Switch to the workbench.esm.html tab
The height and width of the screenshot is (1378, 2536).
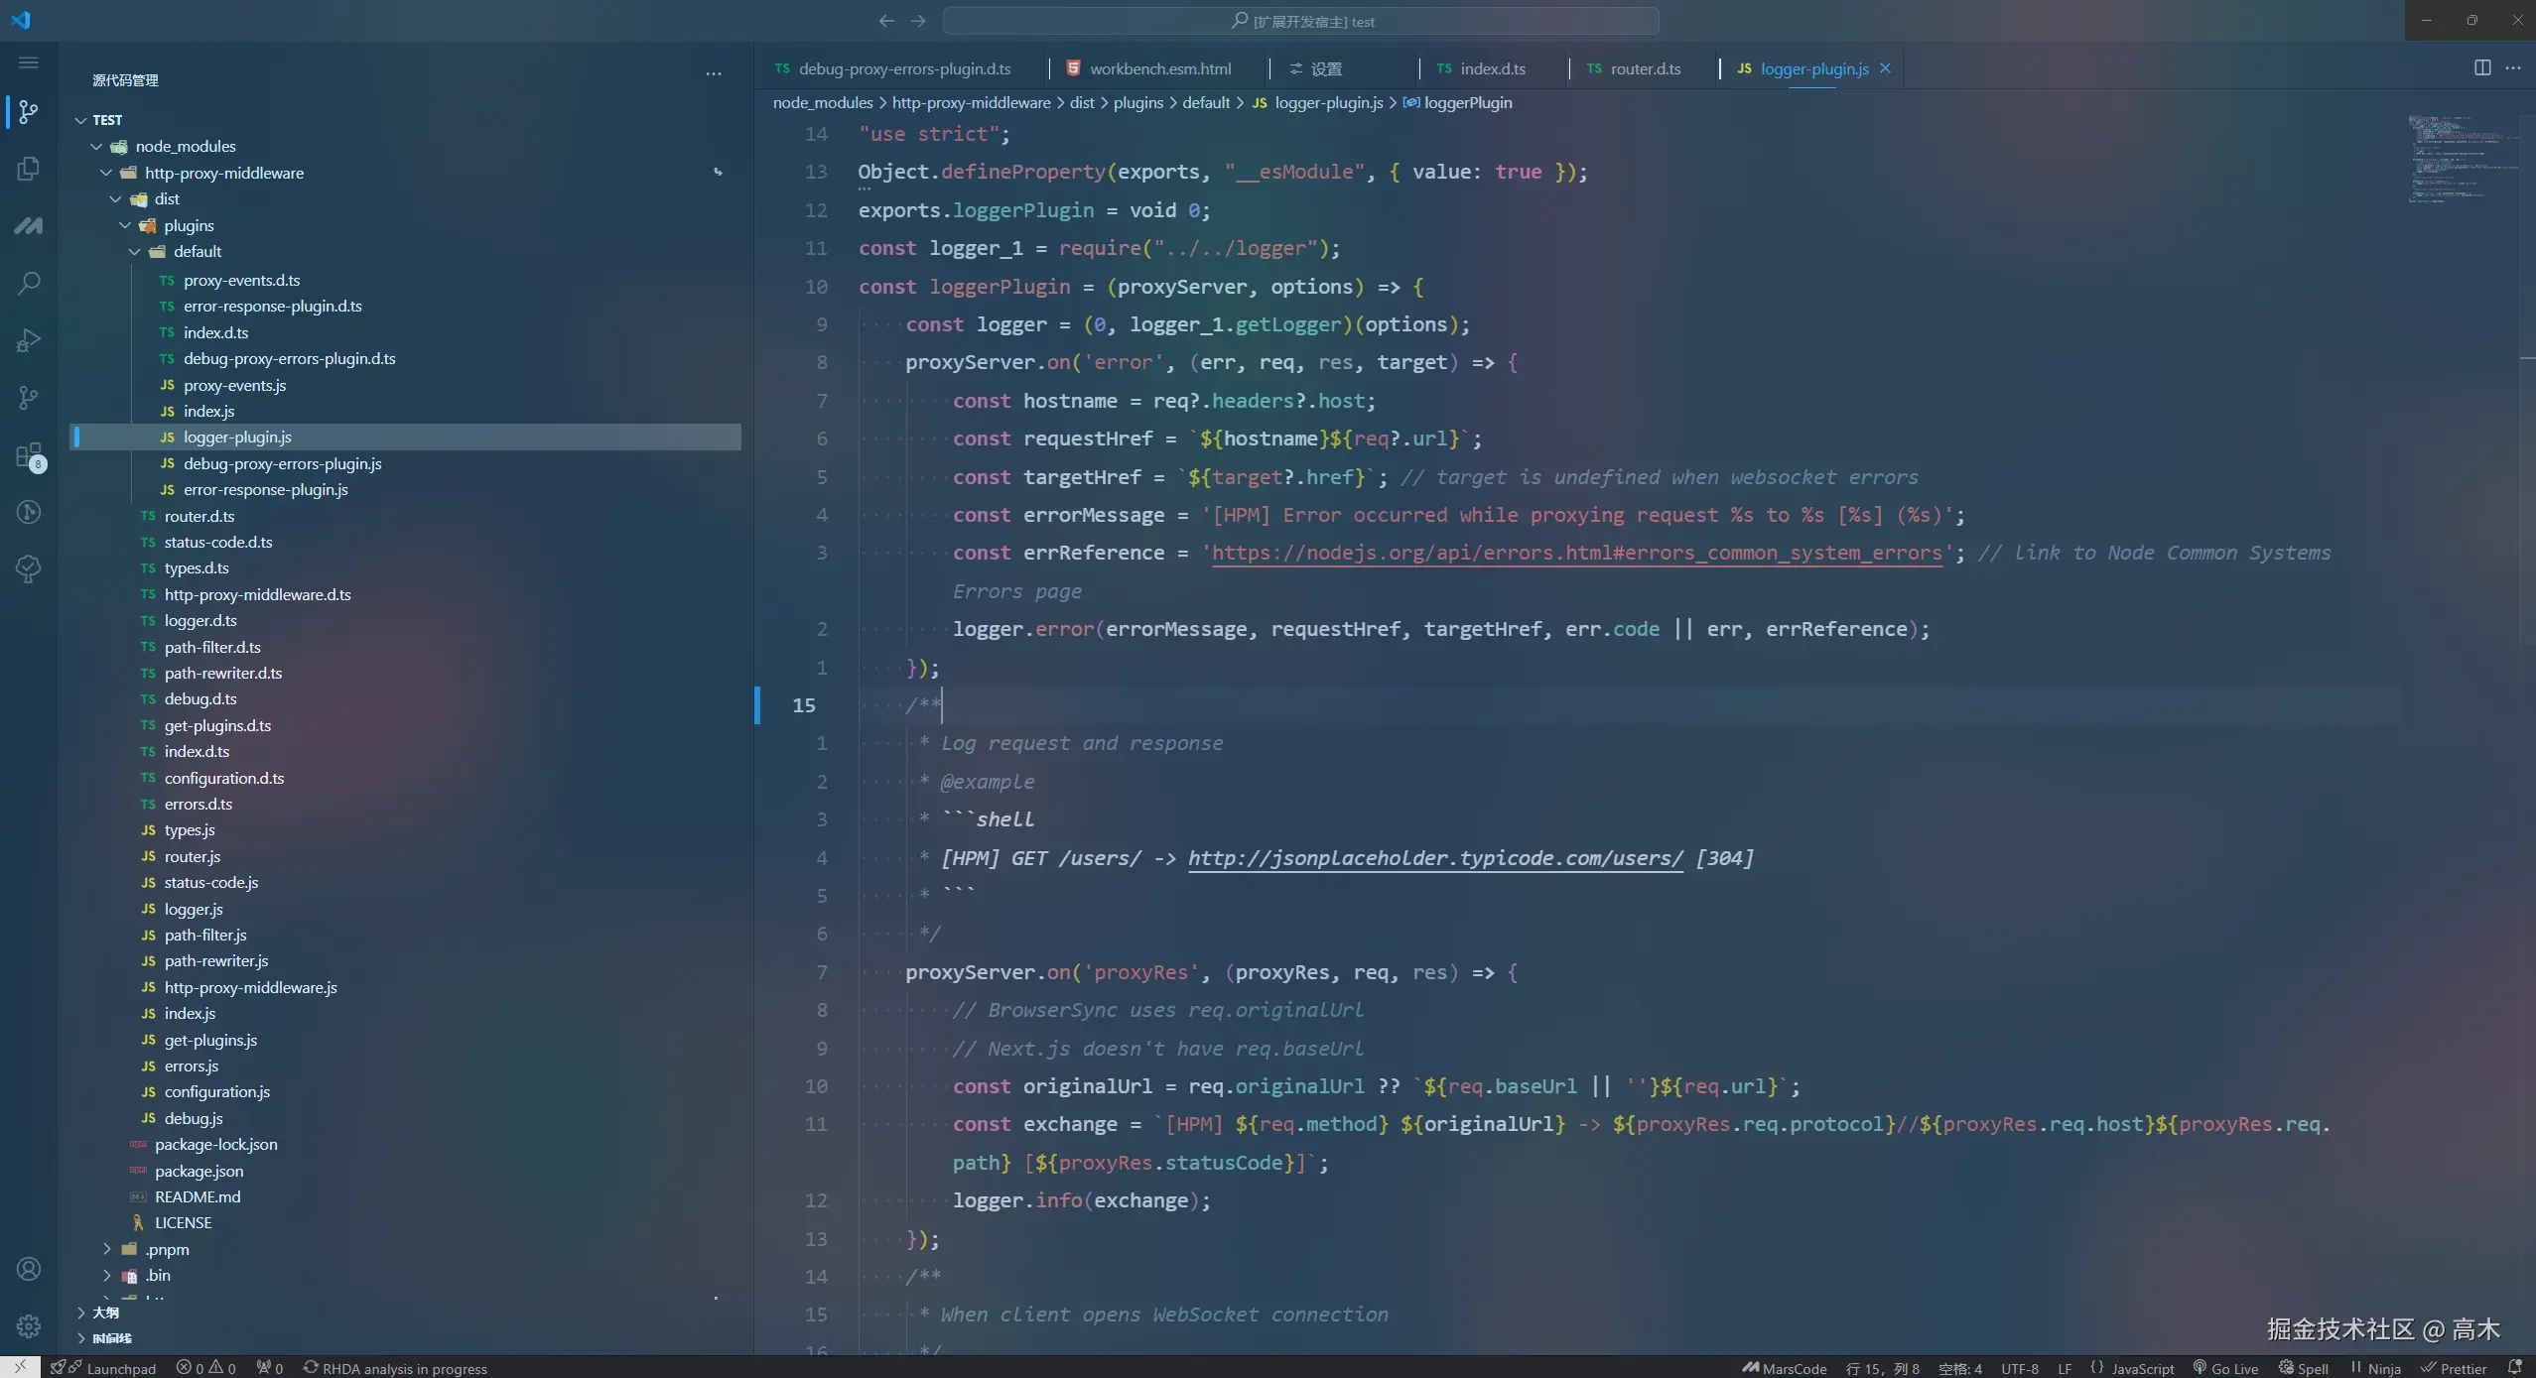(1159, 68)
